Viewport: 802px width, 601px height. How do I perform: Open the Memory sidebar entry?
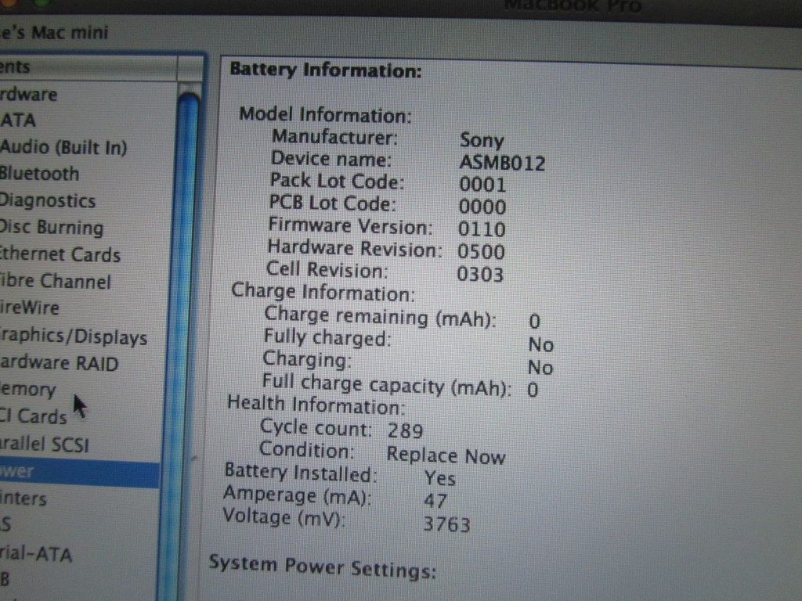pos(27,390)
